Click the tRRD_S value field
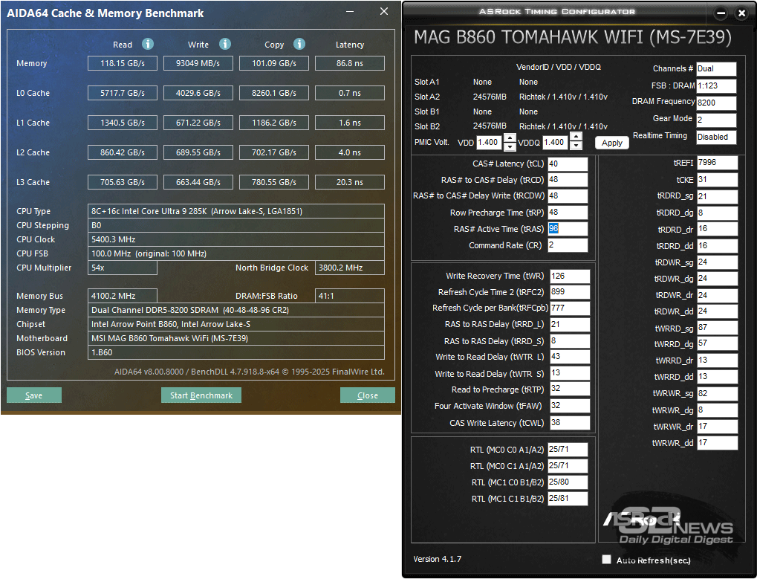757x579 pixels. pos(570,341)
